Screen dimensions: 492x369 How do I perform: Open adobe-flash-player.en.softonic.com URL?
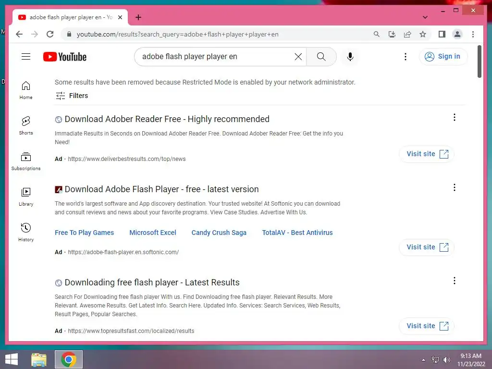[x=123, y=252]
